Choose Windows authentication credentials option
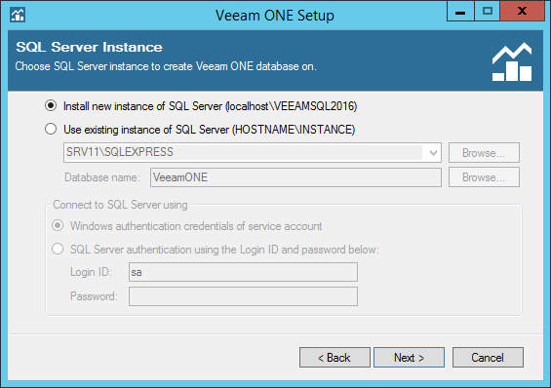 click(58, 226)
